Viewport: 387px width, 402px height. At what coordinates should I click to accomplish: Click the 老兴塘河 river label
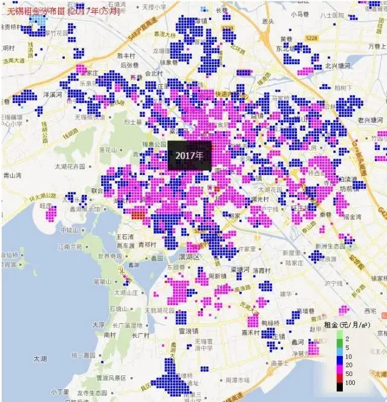point(370,120)
